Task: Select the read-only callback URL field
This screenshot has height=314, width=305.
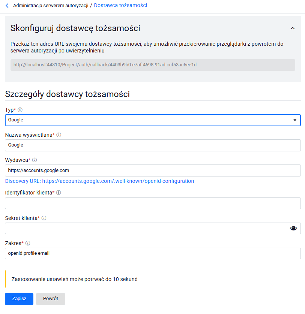Action: click(x=153, y=65)
